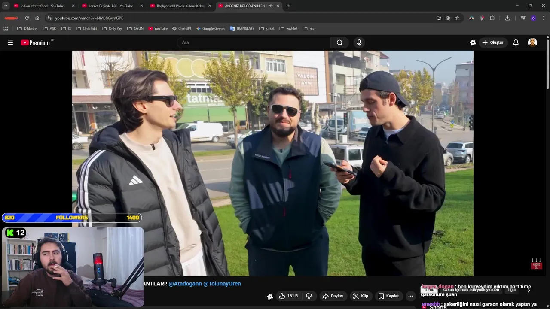Start voice search with microphone icon
Screen dimensions: 550x309
coord(359,42)
